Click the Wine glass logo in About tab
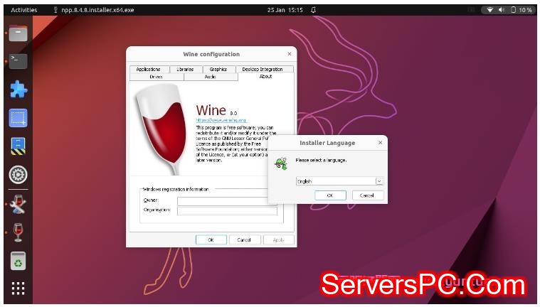Viewport: 540px width, 307px height. [162, 129]
